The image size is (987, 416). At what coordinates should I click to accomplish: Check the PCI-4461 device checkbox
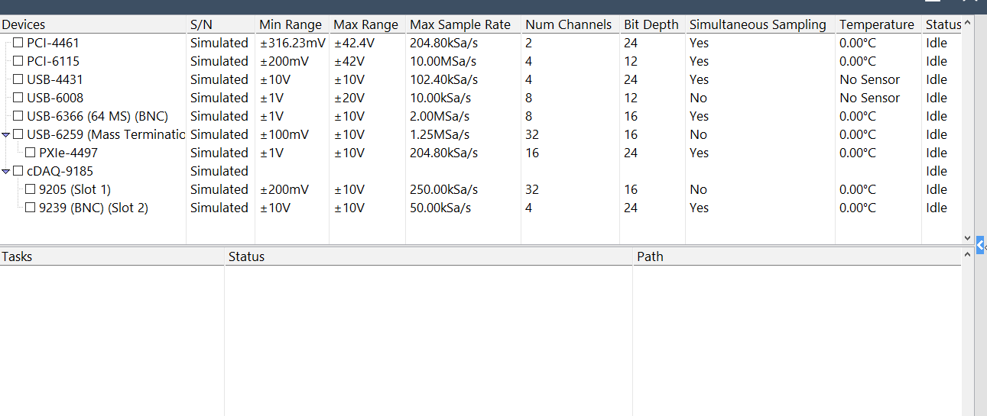18,43
